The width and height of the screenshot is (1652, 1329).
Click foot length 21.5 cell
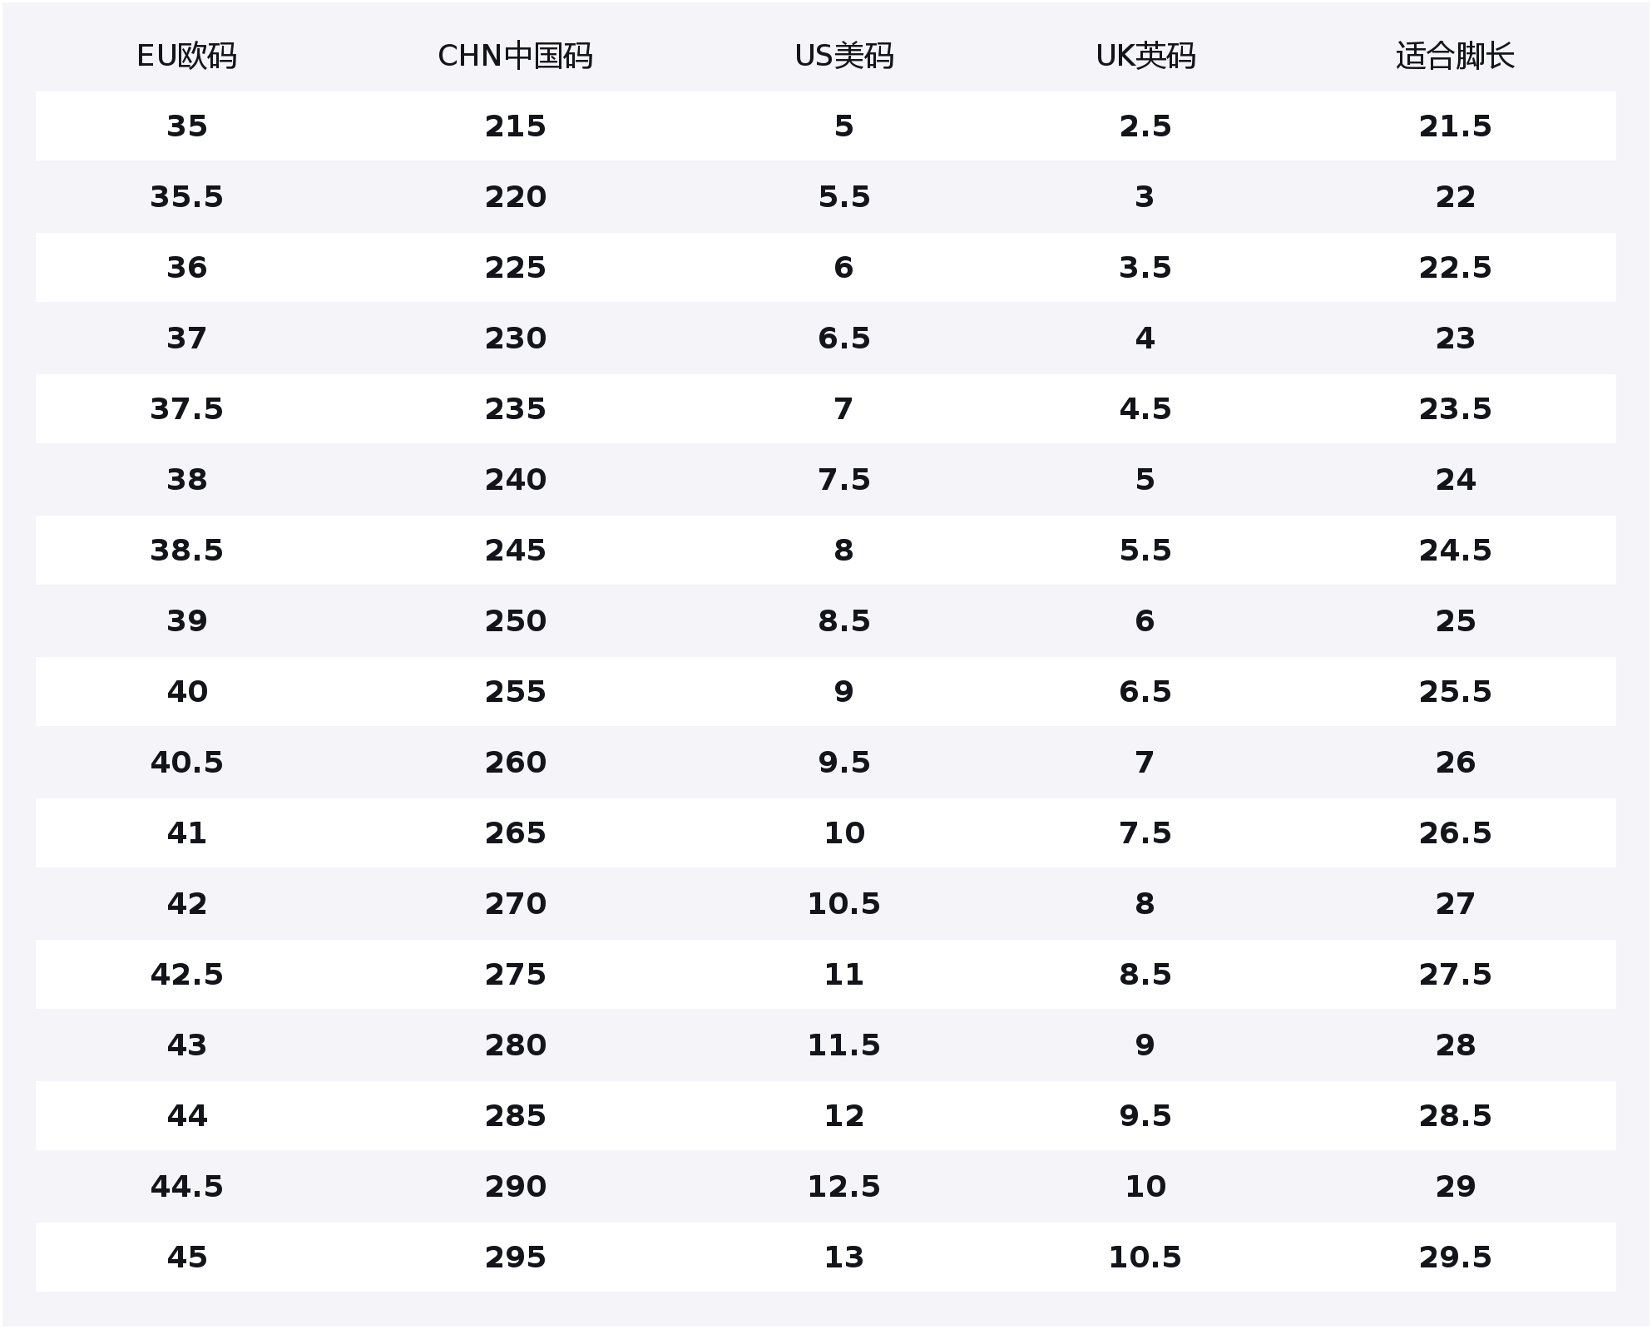pos(1455,126)
